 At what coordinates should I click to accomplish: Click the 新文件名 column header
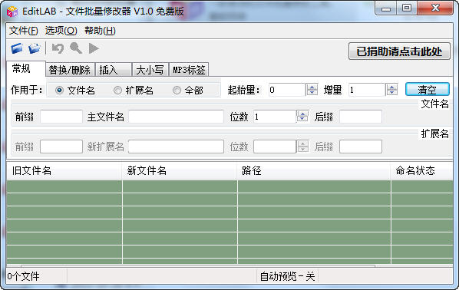(179, 170)
